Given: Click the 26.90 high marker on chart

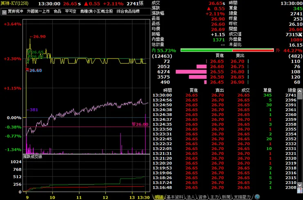Looking at the screenshot, I should click(38, 37).
